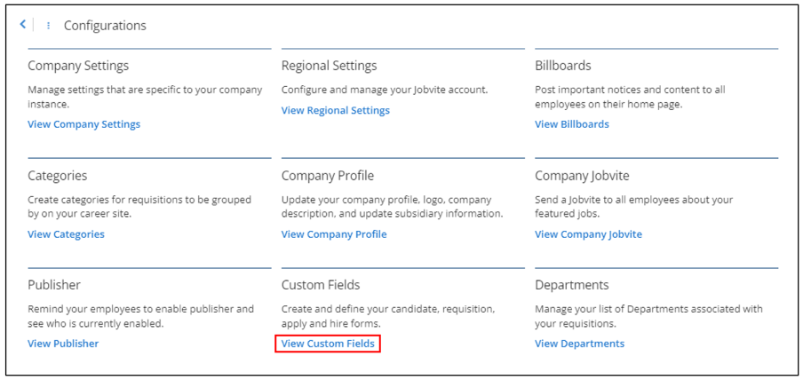Image resolution: width=803 pixels, height=380 pixels.
Task: Open View Departments link
Action: 580,343
